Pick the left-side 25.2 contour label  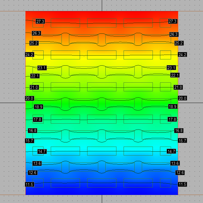[34, 43]
